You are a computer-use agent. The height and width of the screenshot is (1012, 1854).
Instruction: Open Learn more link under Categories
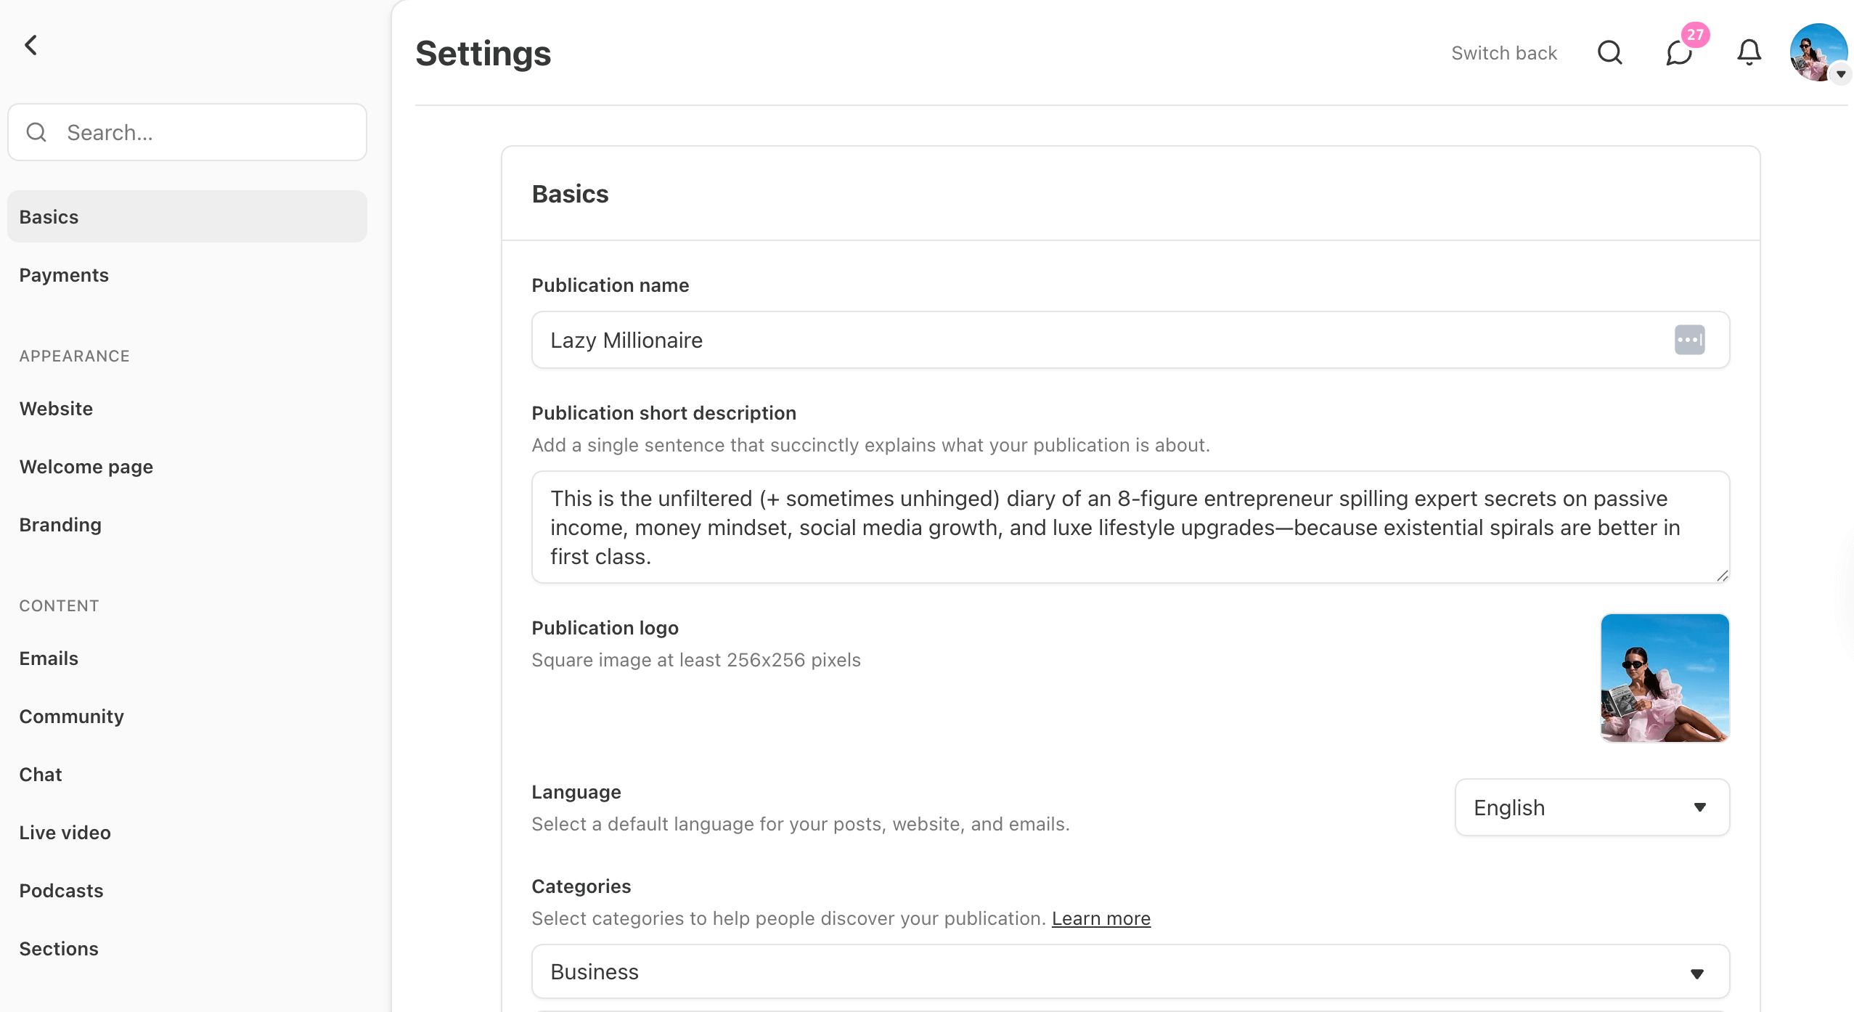click(x=1100, y=918)
